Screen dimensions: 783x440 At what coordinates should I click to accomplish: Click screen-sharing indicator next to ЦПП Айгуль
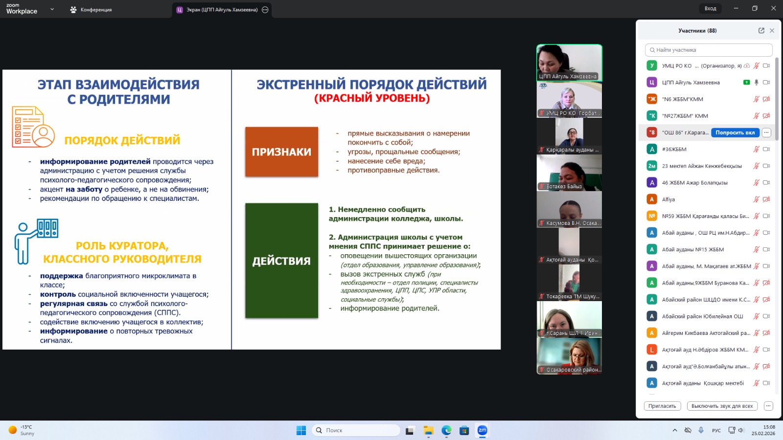coord(746,83)
